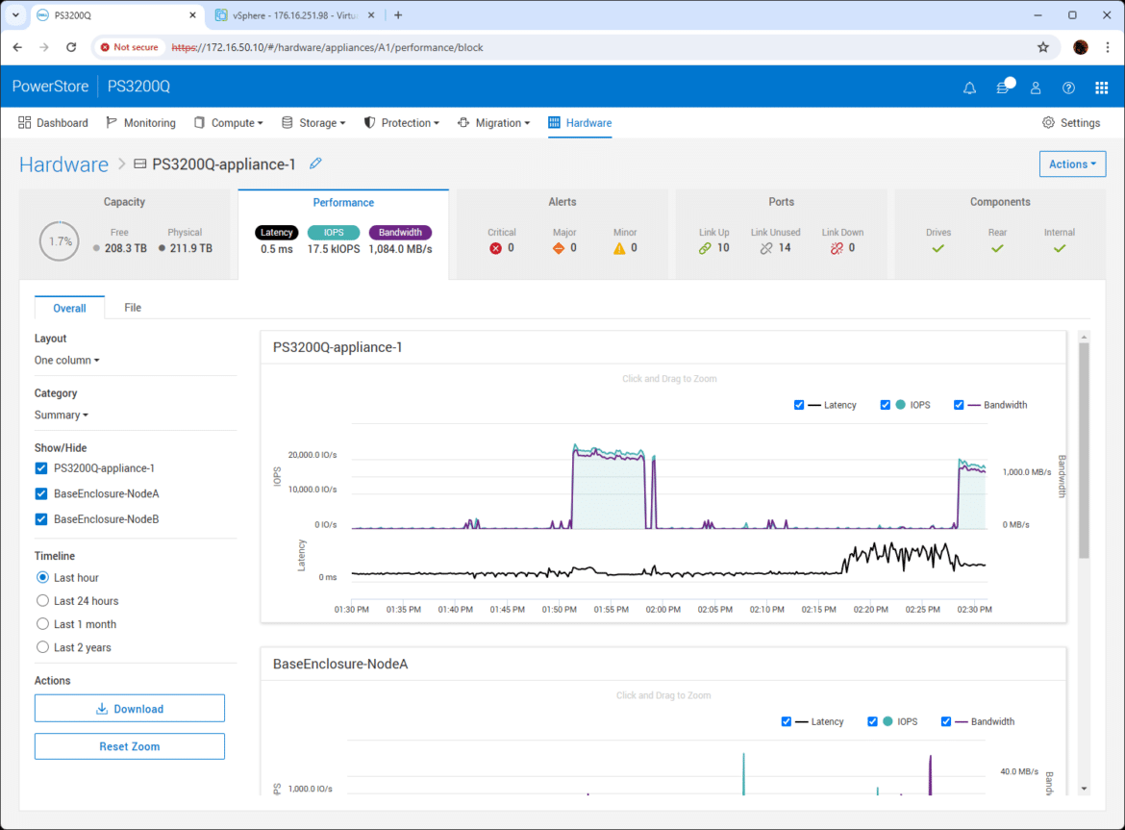Click scrollbar down arrow in charts

1084,789
